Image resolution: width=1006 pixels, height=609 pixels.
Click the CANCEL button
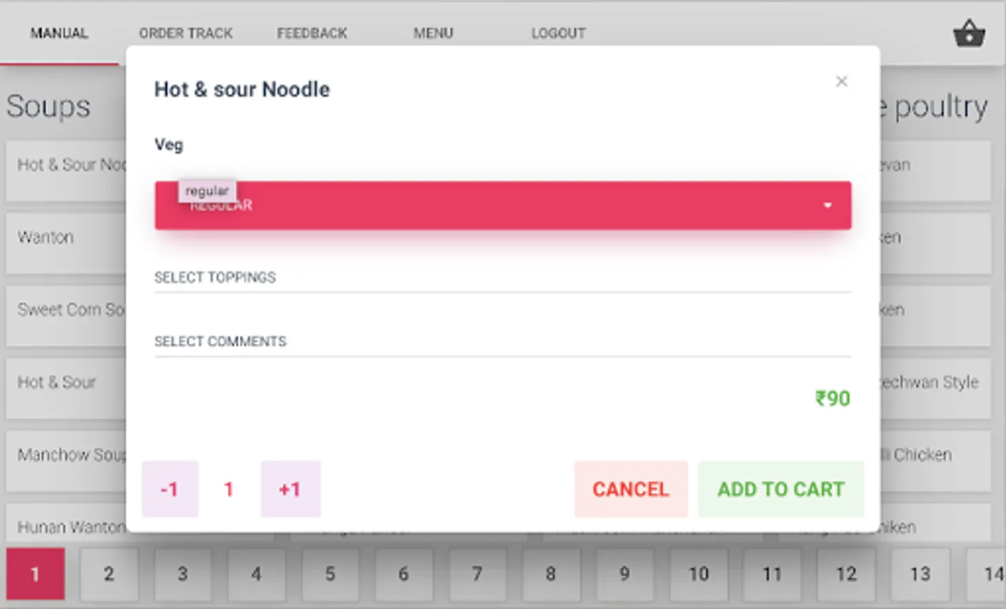click(x=631, y=489)
